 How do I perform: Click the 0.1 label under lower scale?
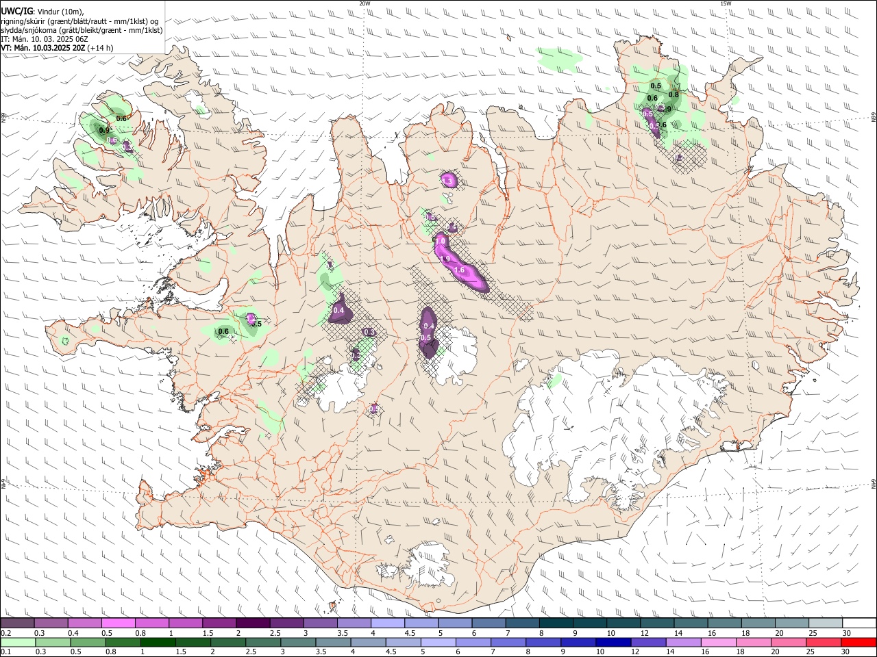point(5,652)
